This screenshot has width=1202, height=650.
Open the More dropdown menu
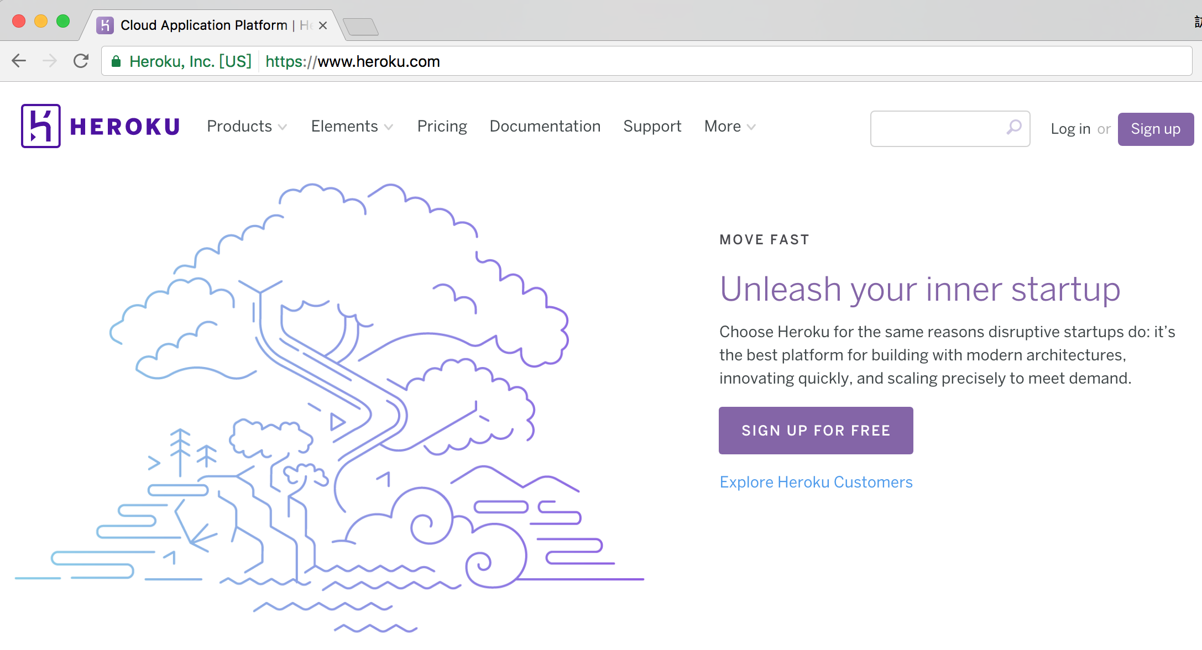(729, 127)
